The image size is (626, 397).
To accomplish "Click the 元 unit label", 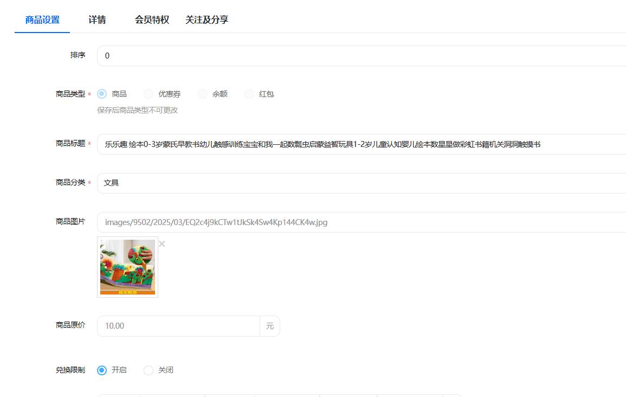I will (270, 326).
